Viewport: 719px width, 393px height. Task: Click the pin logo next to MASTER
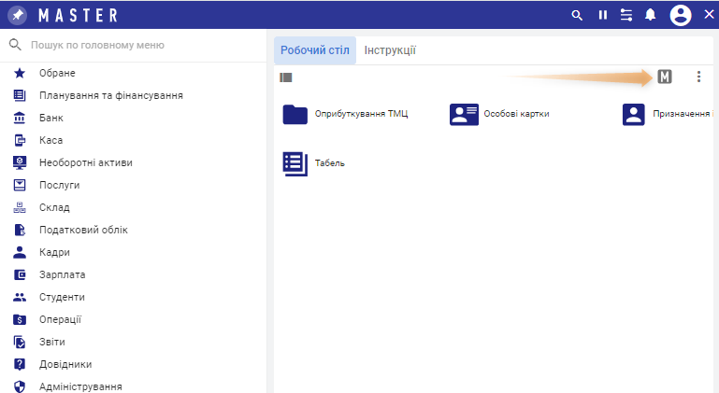tap(17, 15)
